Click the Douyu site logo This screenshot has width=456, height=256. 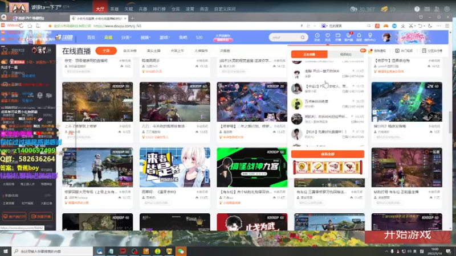tap(64, 38)
